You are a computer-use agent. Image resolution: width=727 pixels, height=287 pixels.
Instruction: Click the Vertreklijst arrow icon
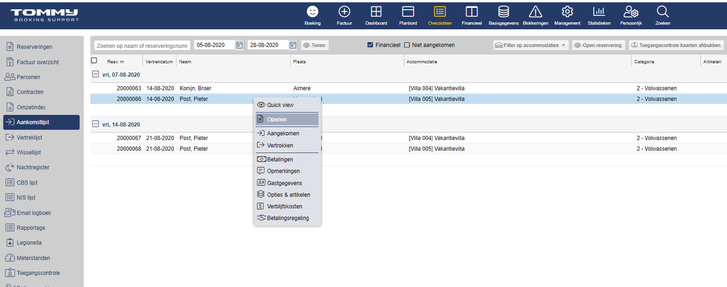pos(10,137)
